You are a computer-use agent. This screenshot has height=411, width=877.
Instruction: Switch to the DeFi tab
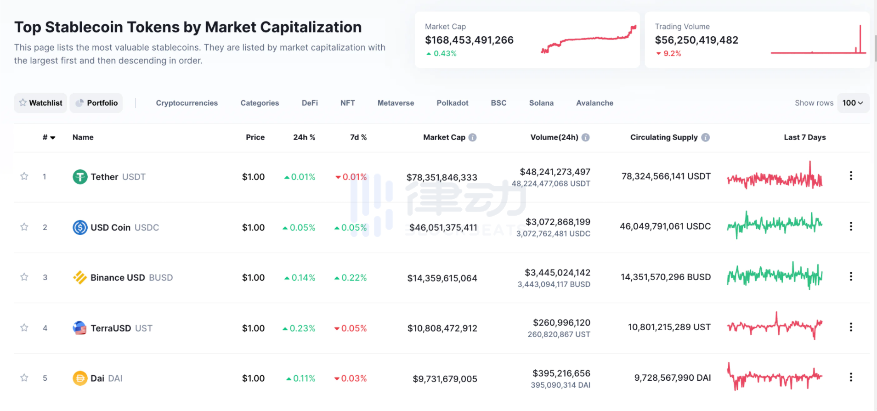point(310,103)
